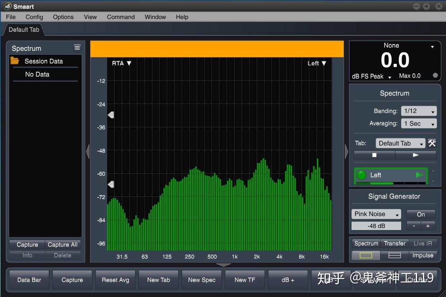Open the Spectrum panel hamburger menu
The height and width of the screenshot is (297, 446).
coord(77,48)
